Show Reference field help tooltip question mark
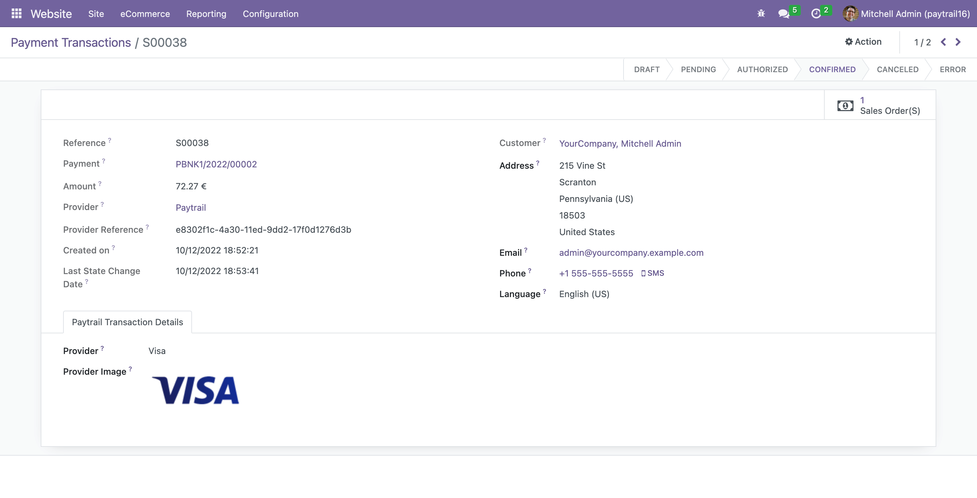The width and height of the screenshot is (977, 498). (x=110, y=140)
